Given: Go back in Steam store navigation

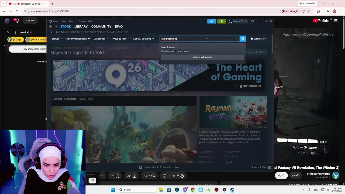Looking at the screenshot, I should [51, 26].
